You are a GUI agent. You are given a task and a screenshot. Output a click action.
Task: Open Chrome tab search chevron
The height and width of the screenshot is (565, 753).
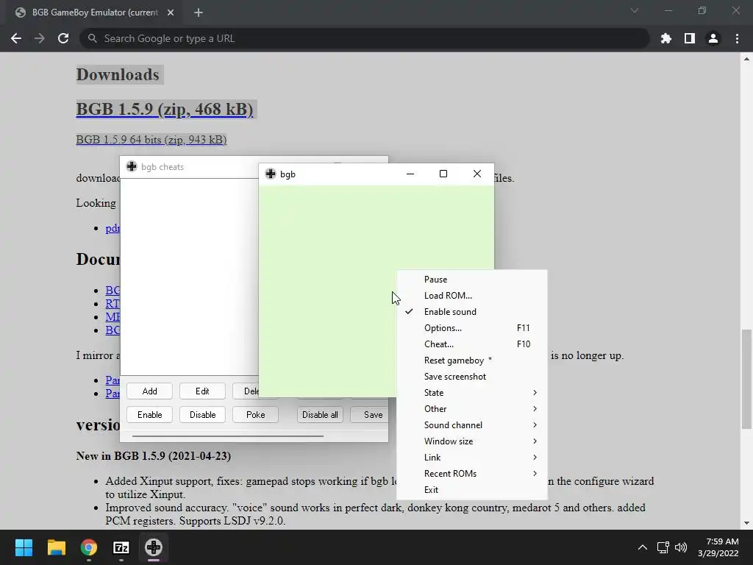[x=635, y=10]
